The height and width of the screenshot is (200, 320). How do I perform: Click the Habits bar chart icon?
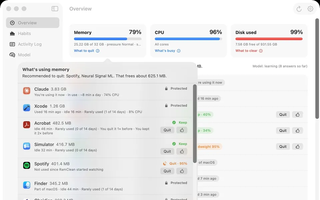[12, 33]
